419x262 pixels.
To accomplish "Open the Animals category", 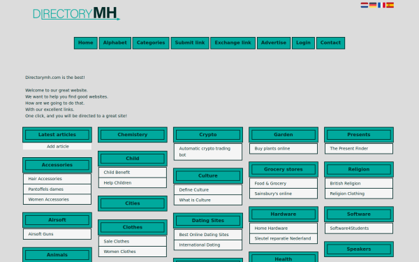I will coord(57,255).
